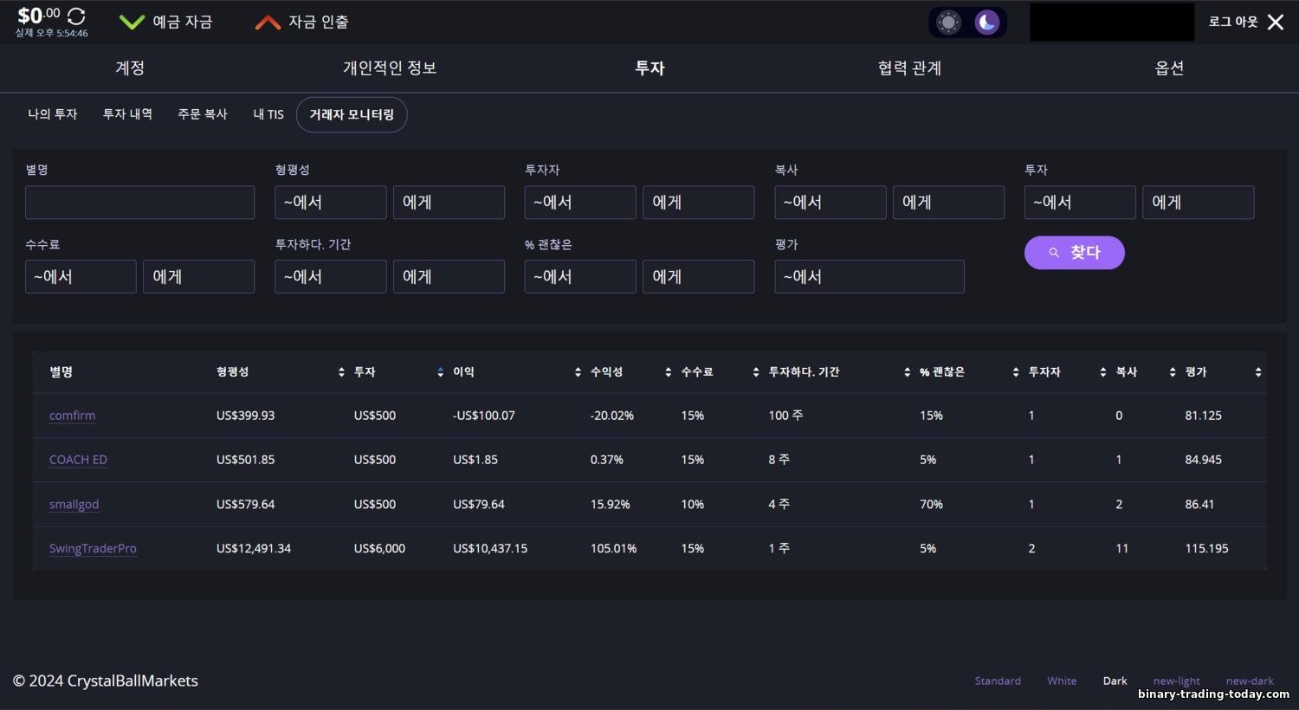Click the 로그 아웃 text
This screenshot has width=1299, height=710.
(1233, 22)
